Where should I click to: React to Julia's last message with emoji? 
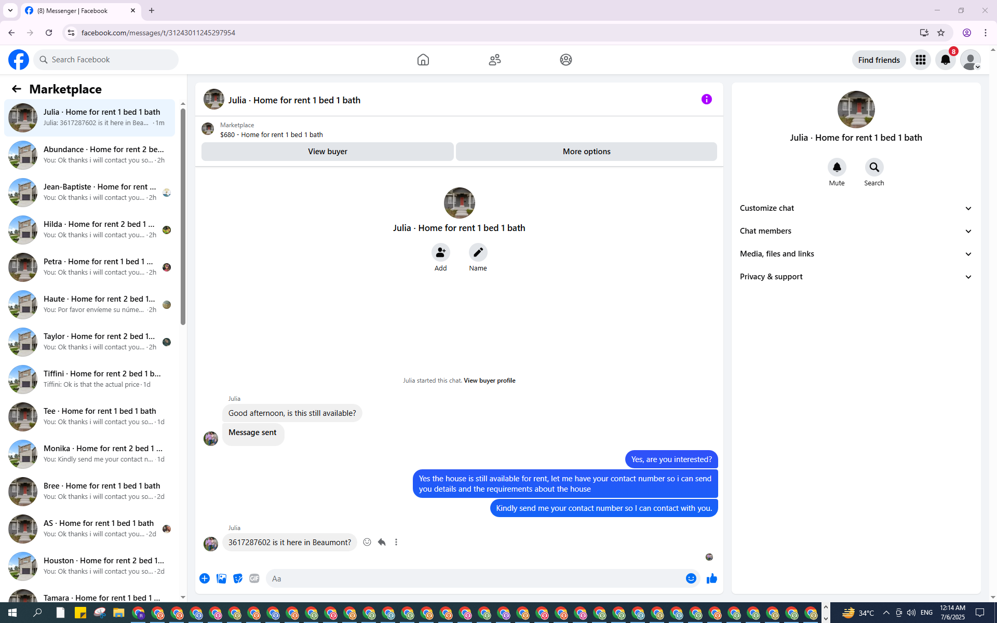pos(367,542)
